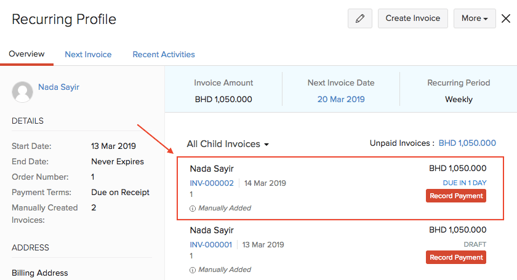Screen dimensions: 517x280
Task: Close the Recurring Profile panel
Action: click(x=505, y=18)
